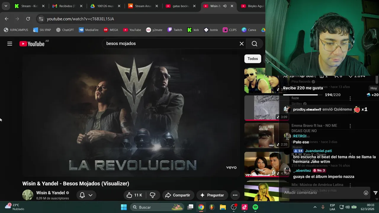Image resolution: width=379 pixels, height=213 pixels.
Task: Play the La Revolucion video player
Action: (131, 115)
